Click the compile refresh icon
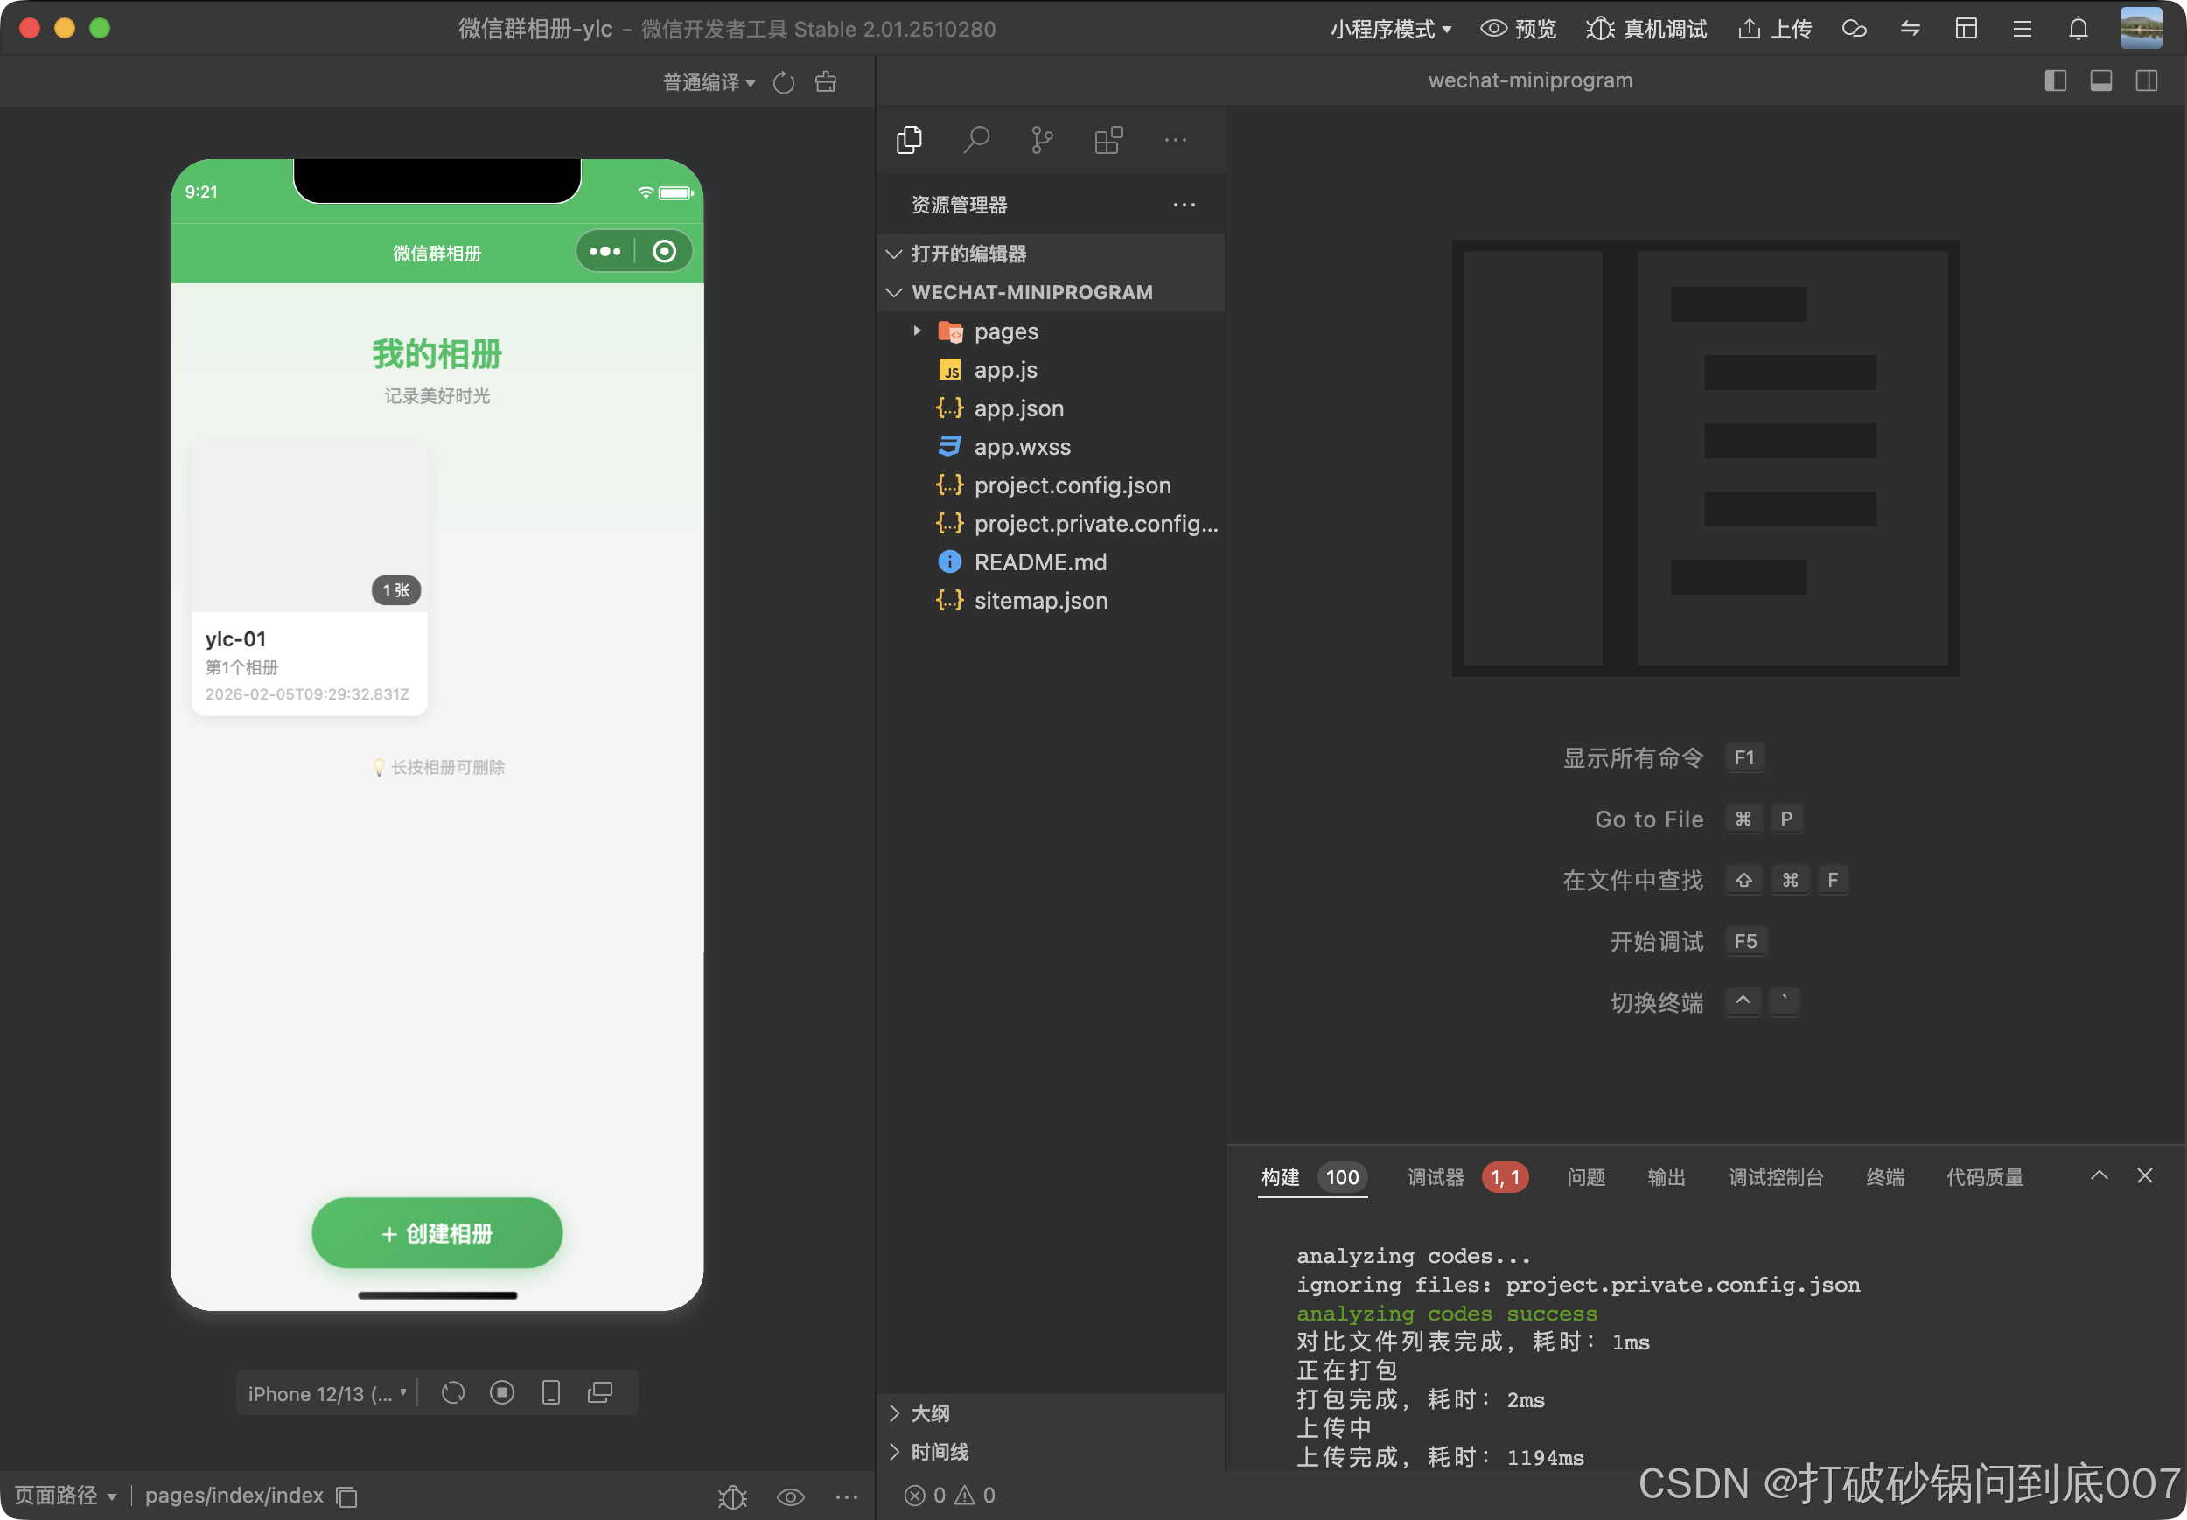 pyautogui.click(x=783, y=83)
